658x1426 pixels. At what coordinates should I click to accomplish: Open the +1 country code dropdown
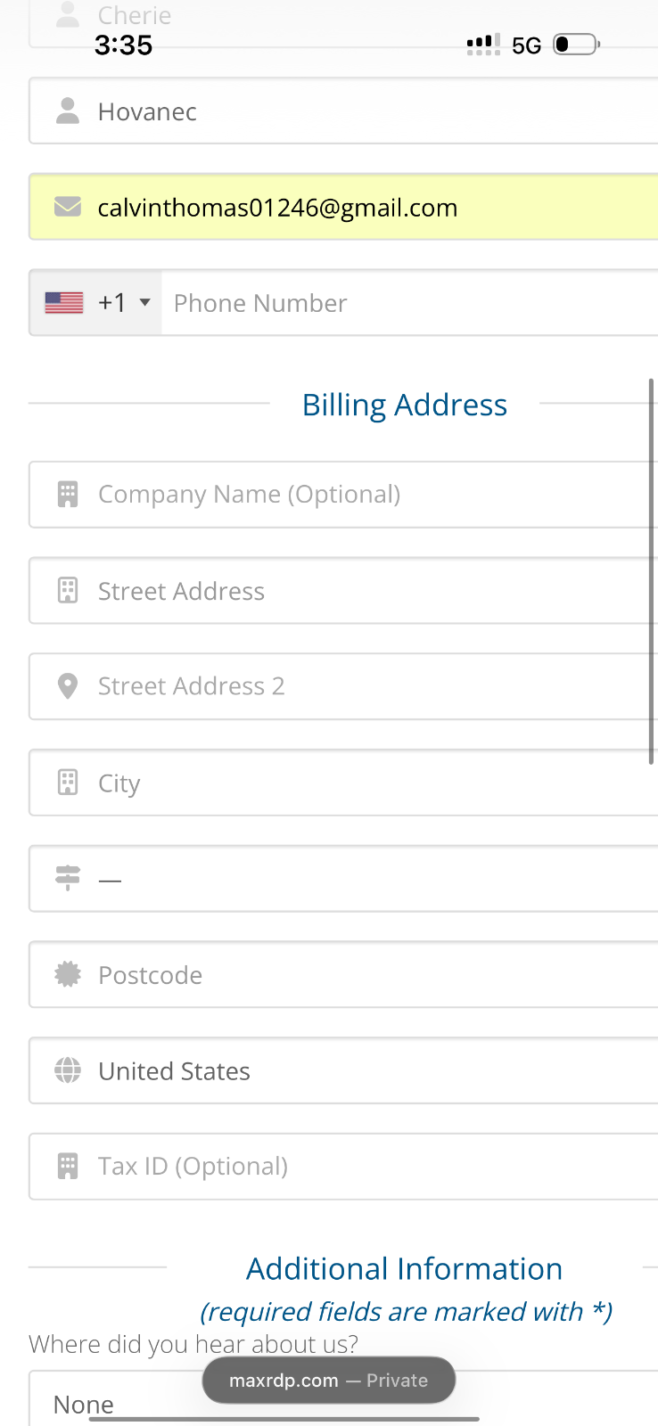(123, 303)
